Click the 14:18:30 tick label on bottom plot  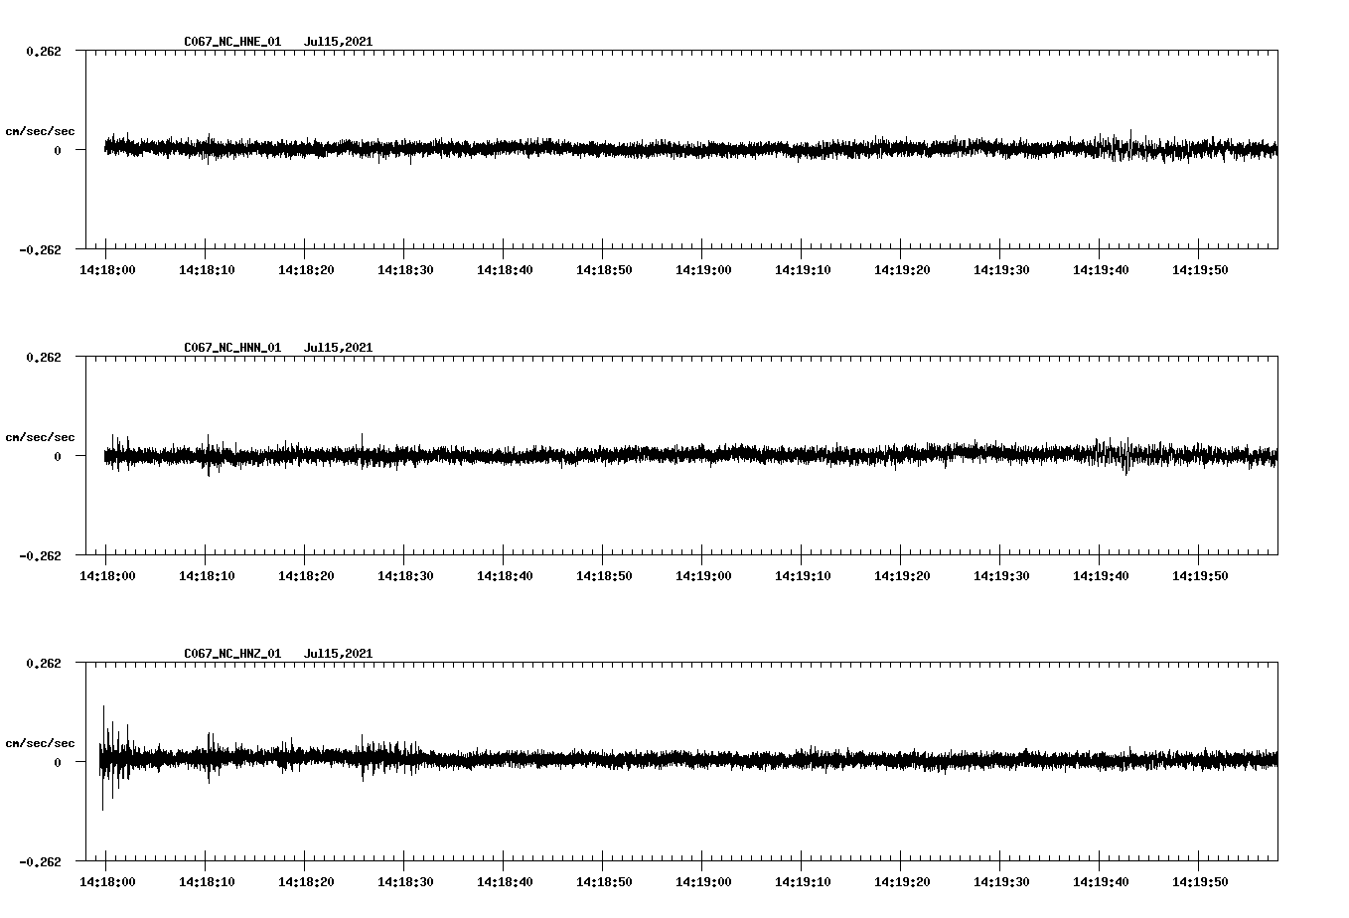click(x=407, y=879)
